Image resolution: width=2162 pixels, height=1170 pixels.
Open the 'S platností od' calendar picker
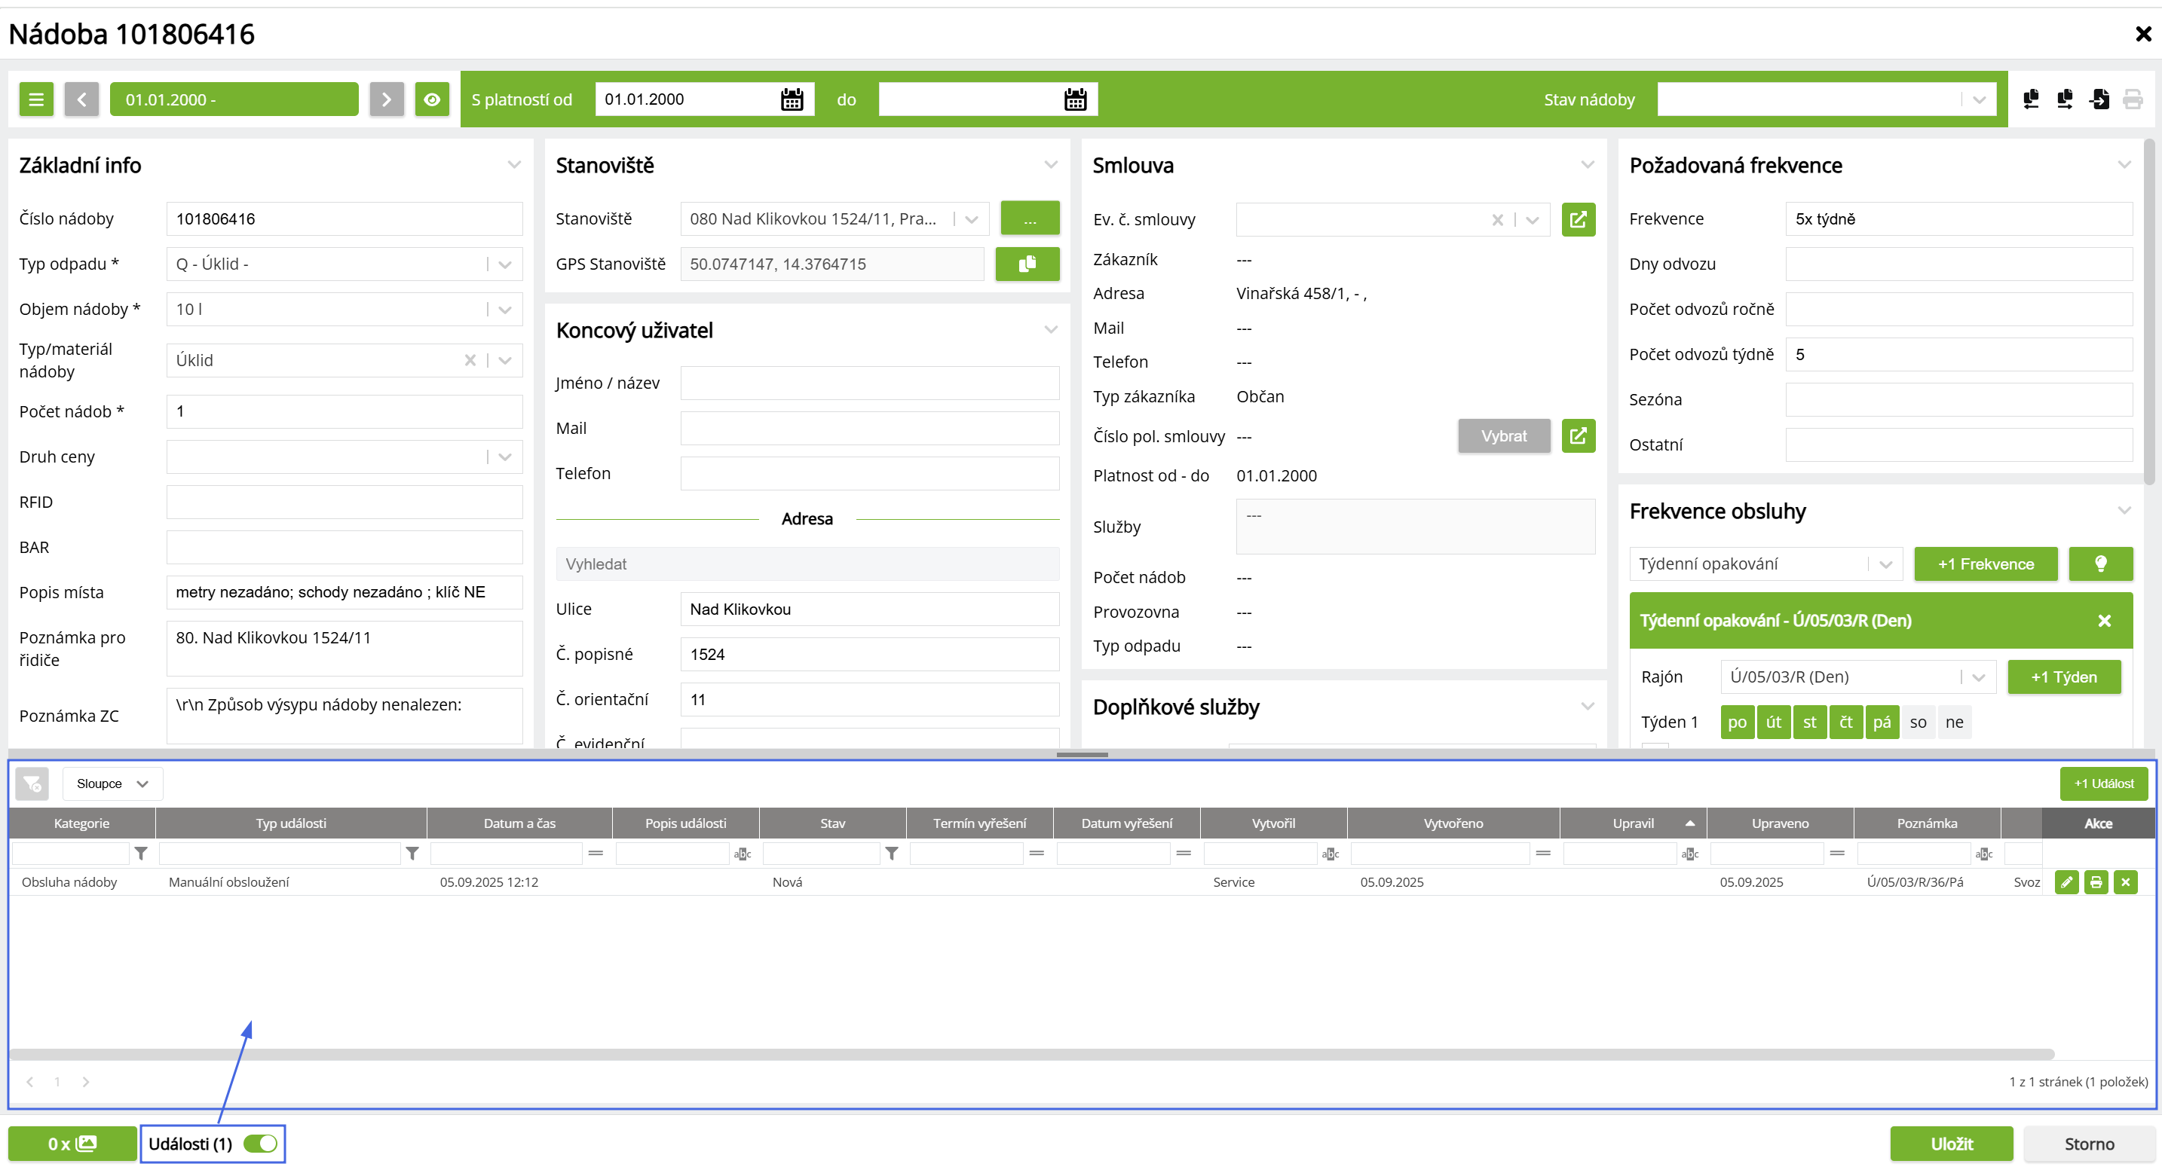pyautogui.click(x=792, y=99)
